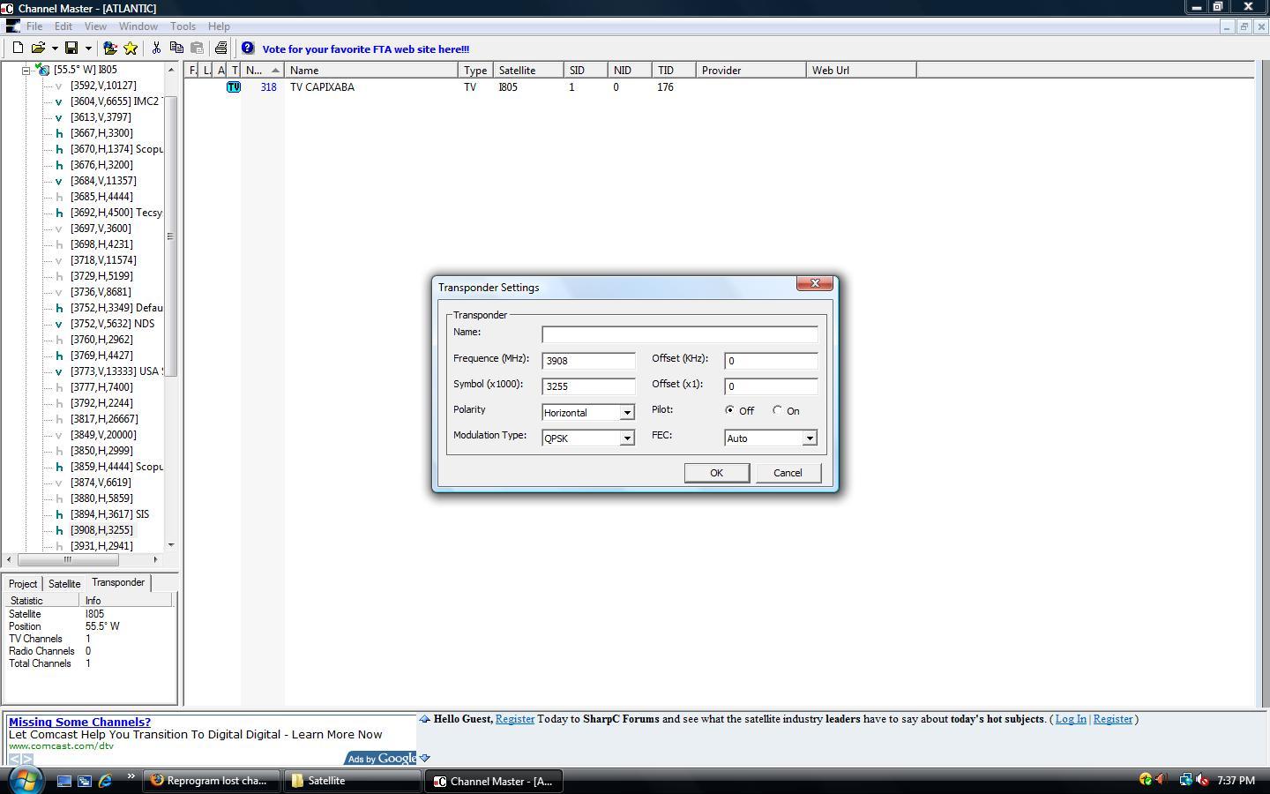This screenshot has width=1270, height=794.
Task: Open the View menu
Action: coord(95,26)
